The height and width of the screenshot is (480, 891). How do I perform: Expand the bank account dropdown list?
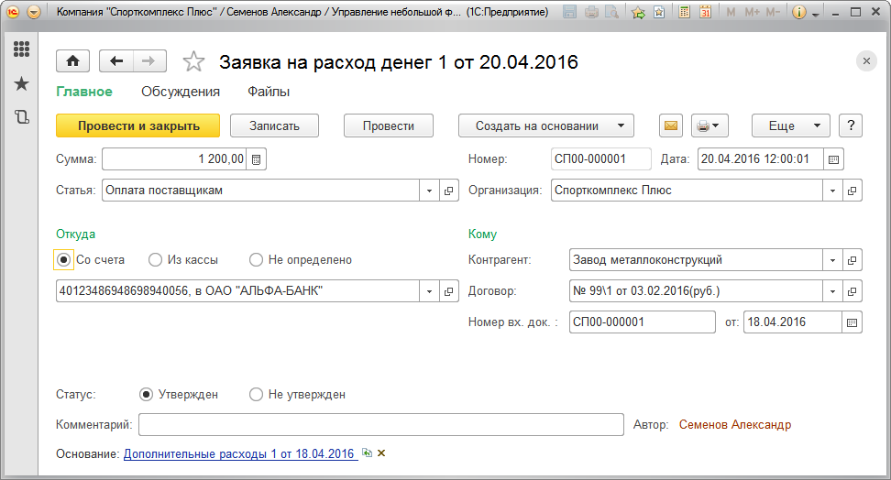tap(429, 291)
